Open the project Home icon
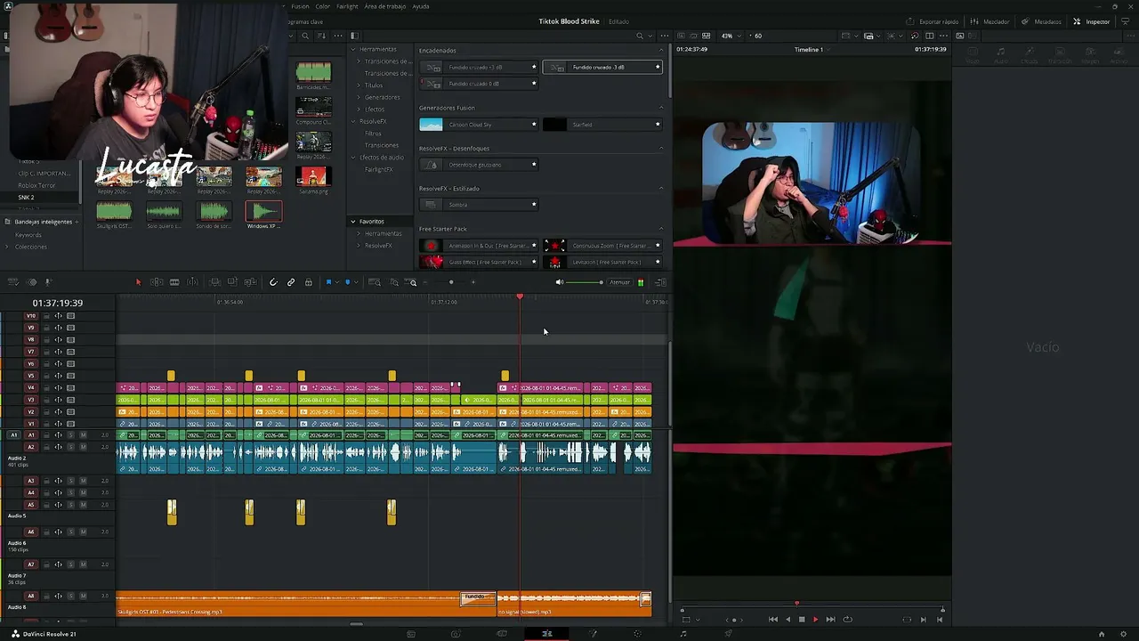The width and height of the screenshot is (1139, 641). tap(1102, 634)
